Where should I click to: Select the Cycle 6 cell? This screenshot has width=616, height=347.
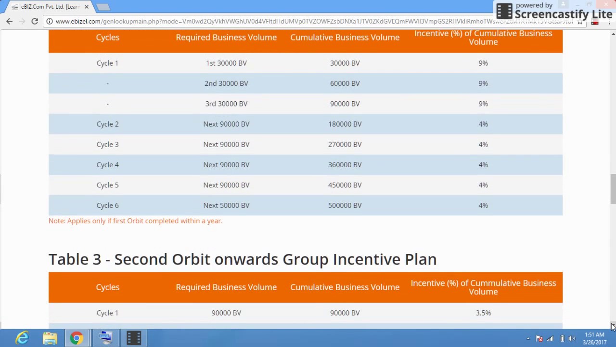[107, 205]
